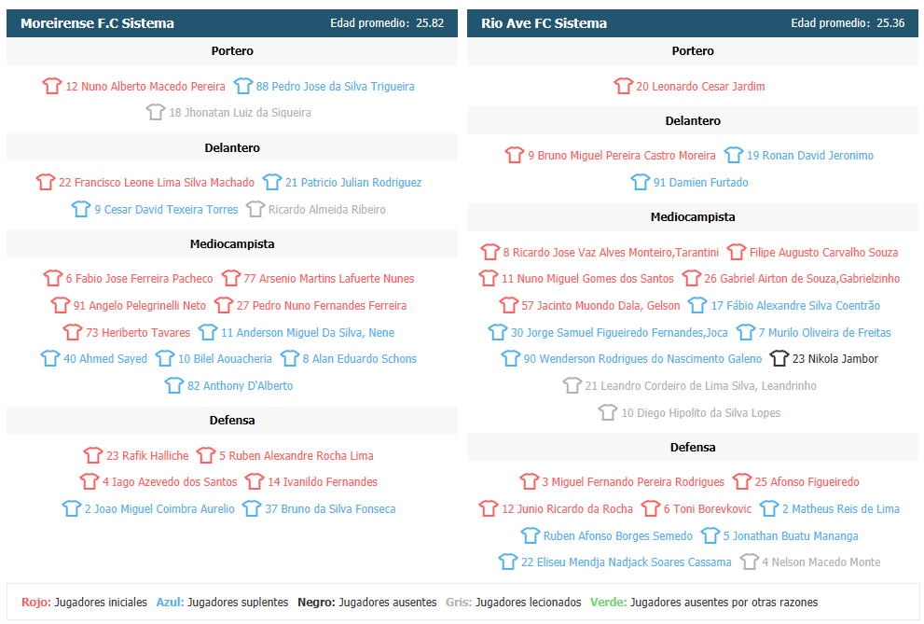Viewport: 924px width, 624px height.
Task: Click the blue jersey icon beside Cesar David Texeira Torres
Action: click(81, 209)
